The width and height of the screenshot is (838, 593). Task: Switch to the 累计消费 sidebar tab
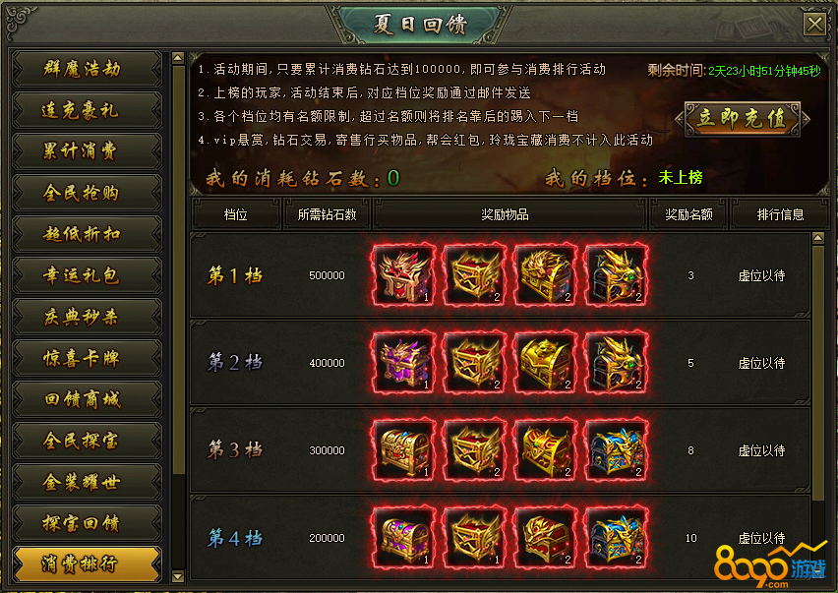(87, 151)
